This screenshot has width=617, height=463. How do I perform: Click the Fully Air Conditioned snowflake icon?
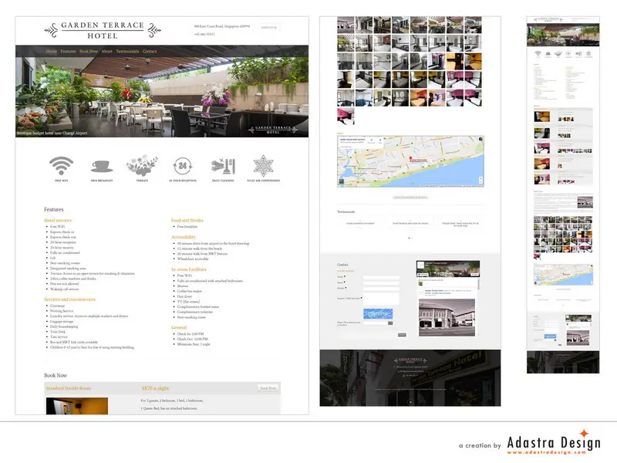pos(264,166)
